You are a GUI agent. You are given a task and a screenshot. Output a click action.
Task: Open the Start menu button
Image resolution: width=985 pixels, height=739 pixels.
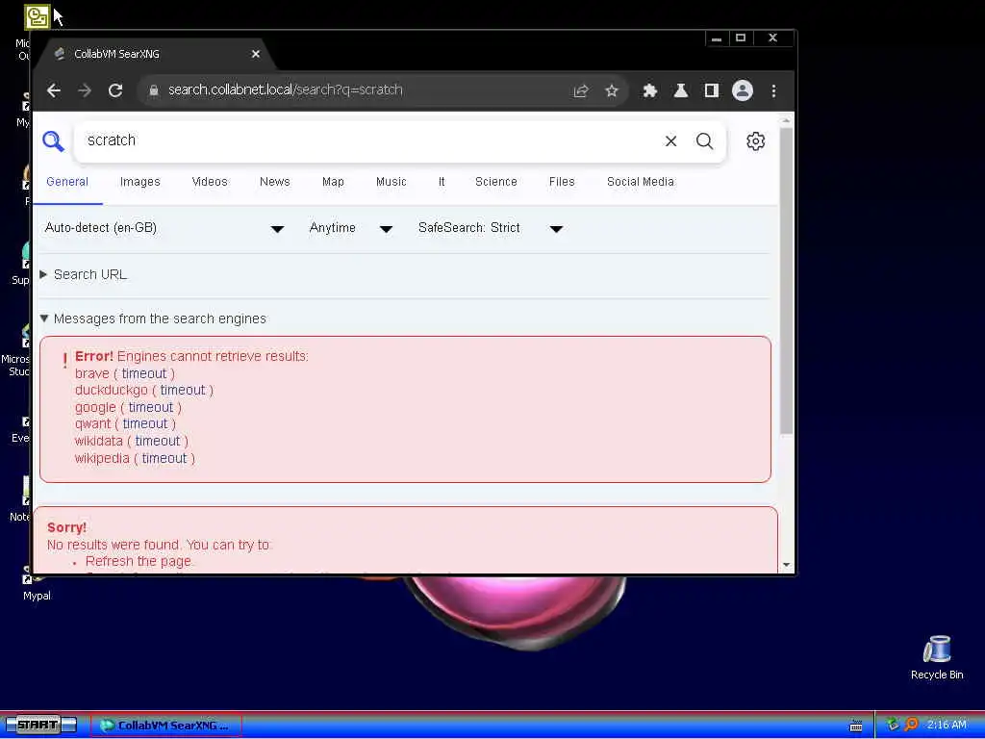(x=40, y=725)
